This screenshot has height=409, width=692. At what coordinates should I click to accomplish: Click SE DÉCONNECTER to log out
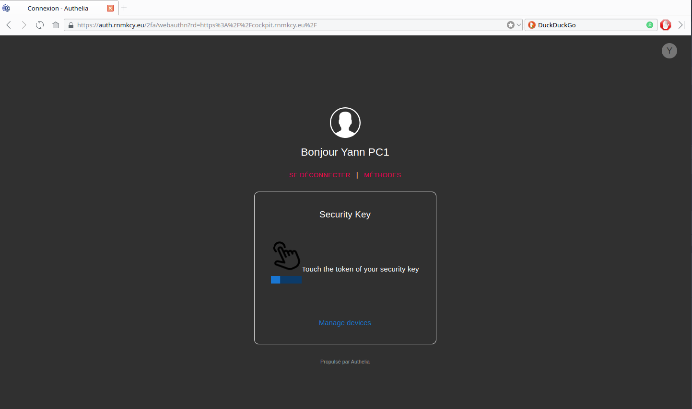(319, 175)
